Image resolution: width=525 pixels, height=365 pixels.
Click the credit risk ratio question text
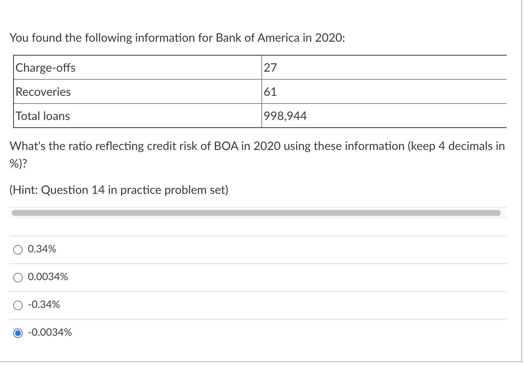click(x=256, y=146)
